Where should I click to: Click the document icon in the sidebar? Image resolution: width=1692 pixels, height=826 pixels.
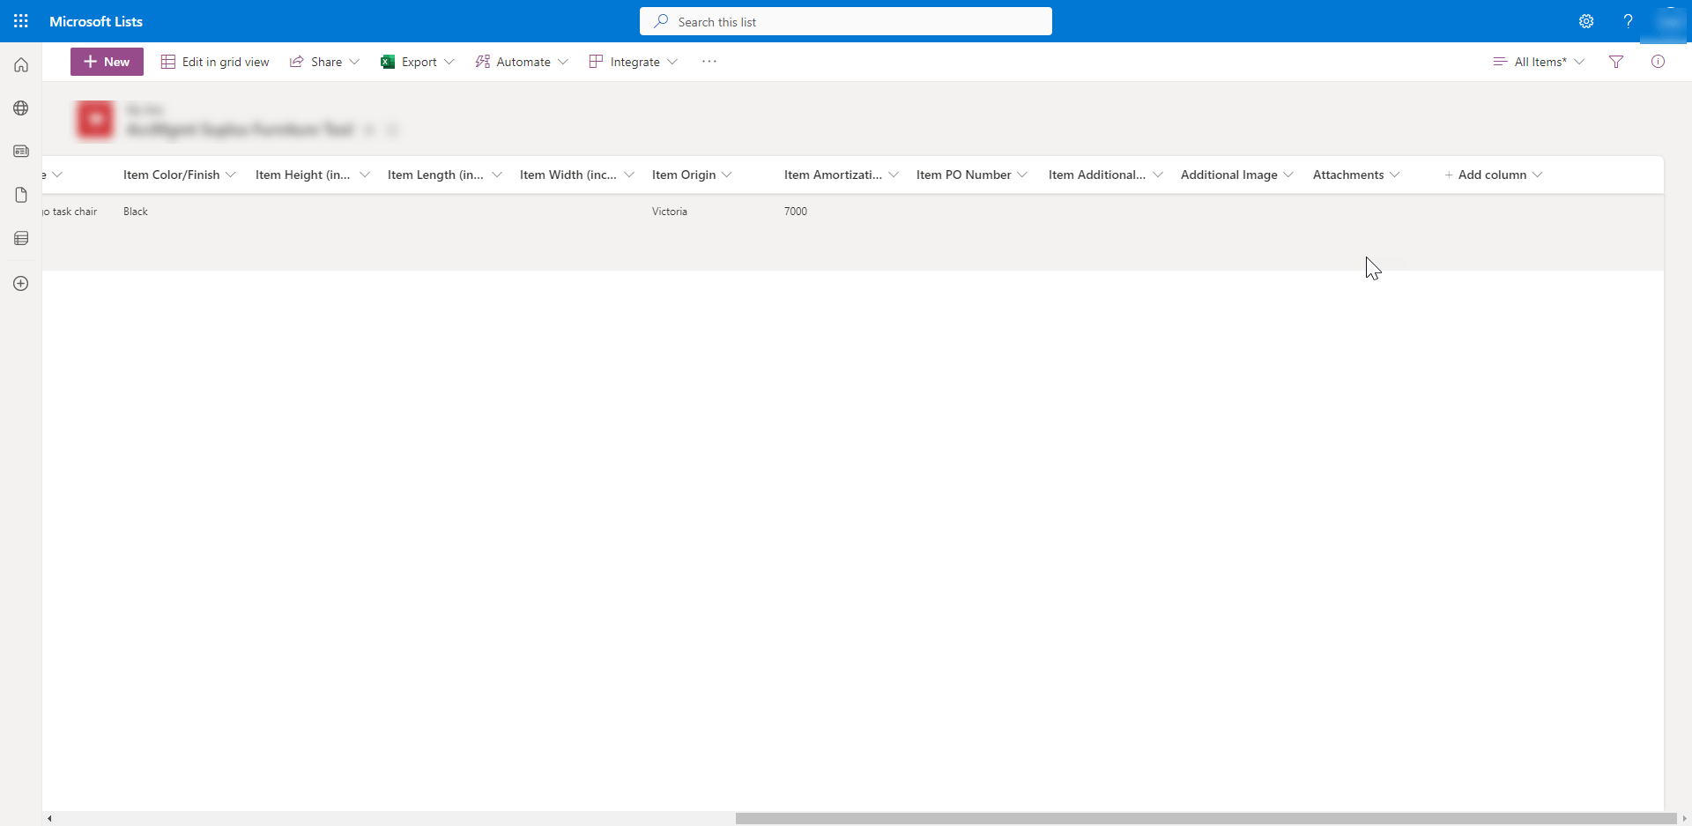(20, 195)
